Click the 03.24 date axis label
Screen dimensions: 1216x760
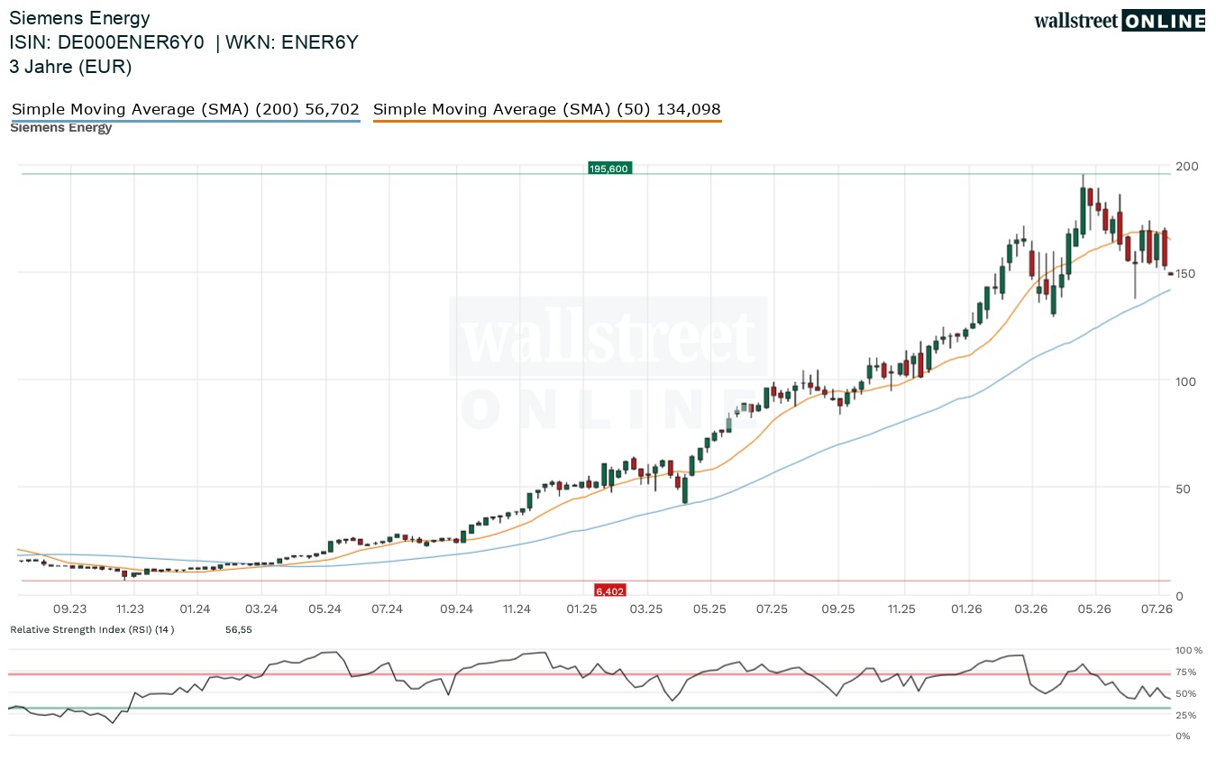click(x=261, y=609)
